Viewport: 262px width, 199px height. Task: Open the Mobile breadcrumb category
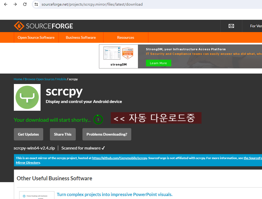coord(61,79)
